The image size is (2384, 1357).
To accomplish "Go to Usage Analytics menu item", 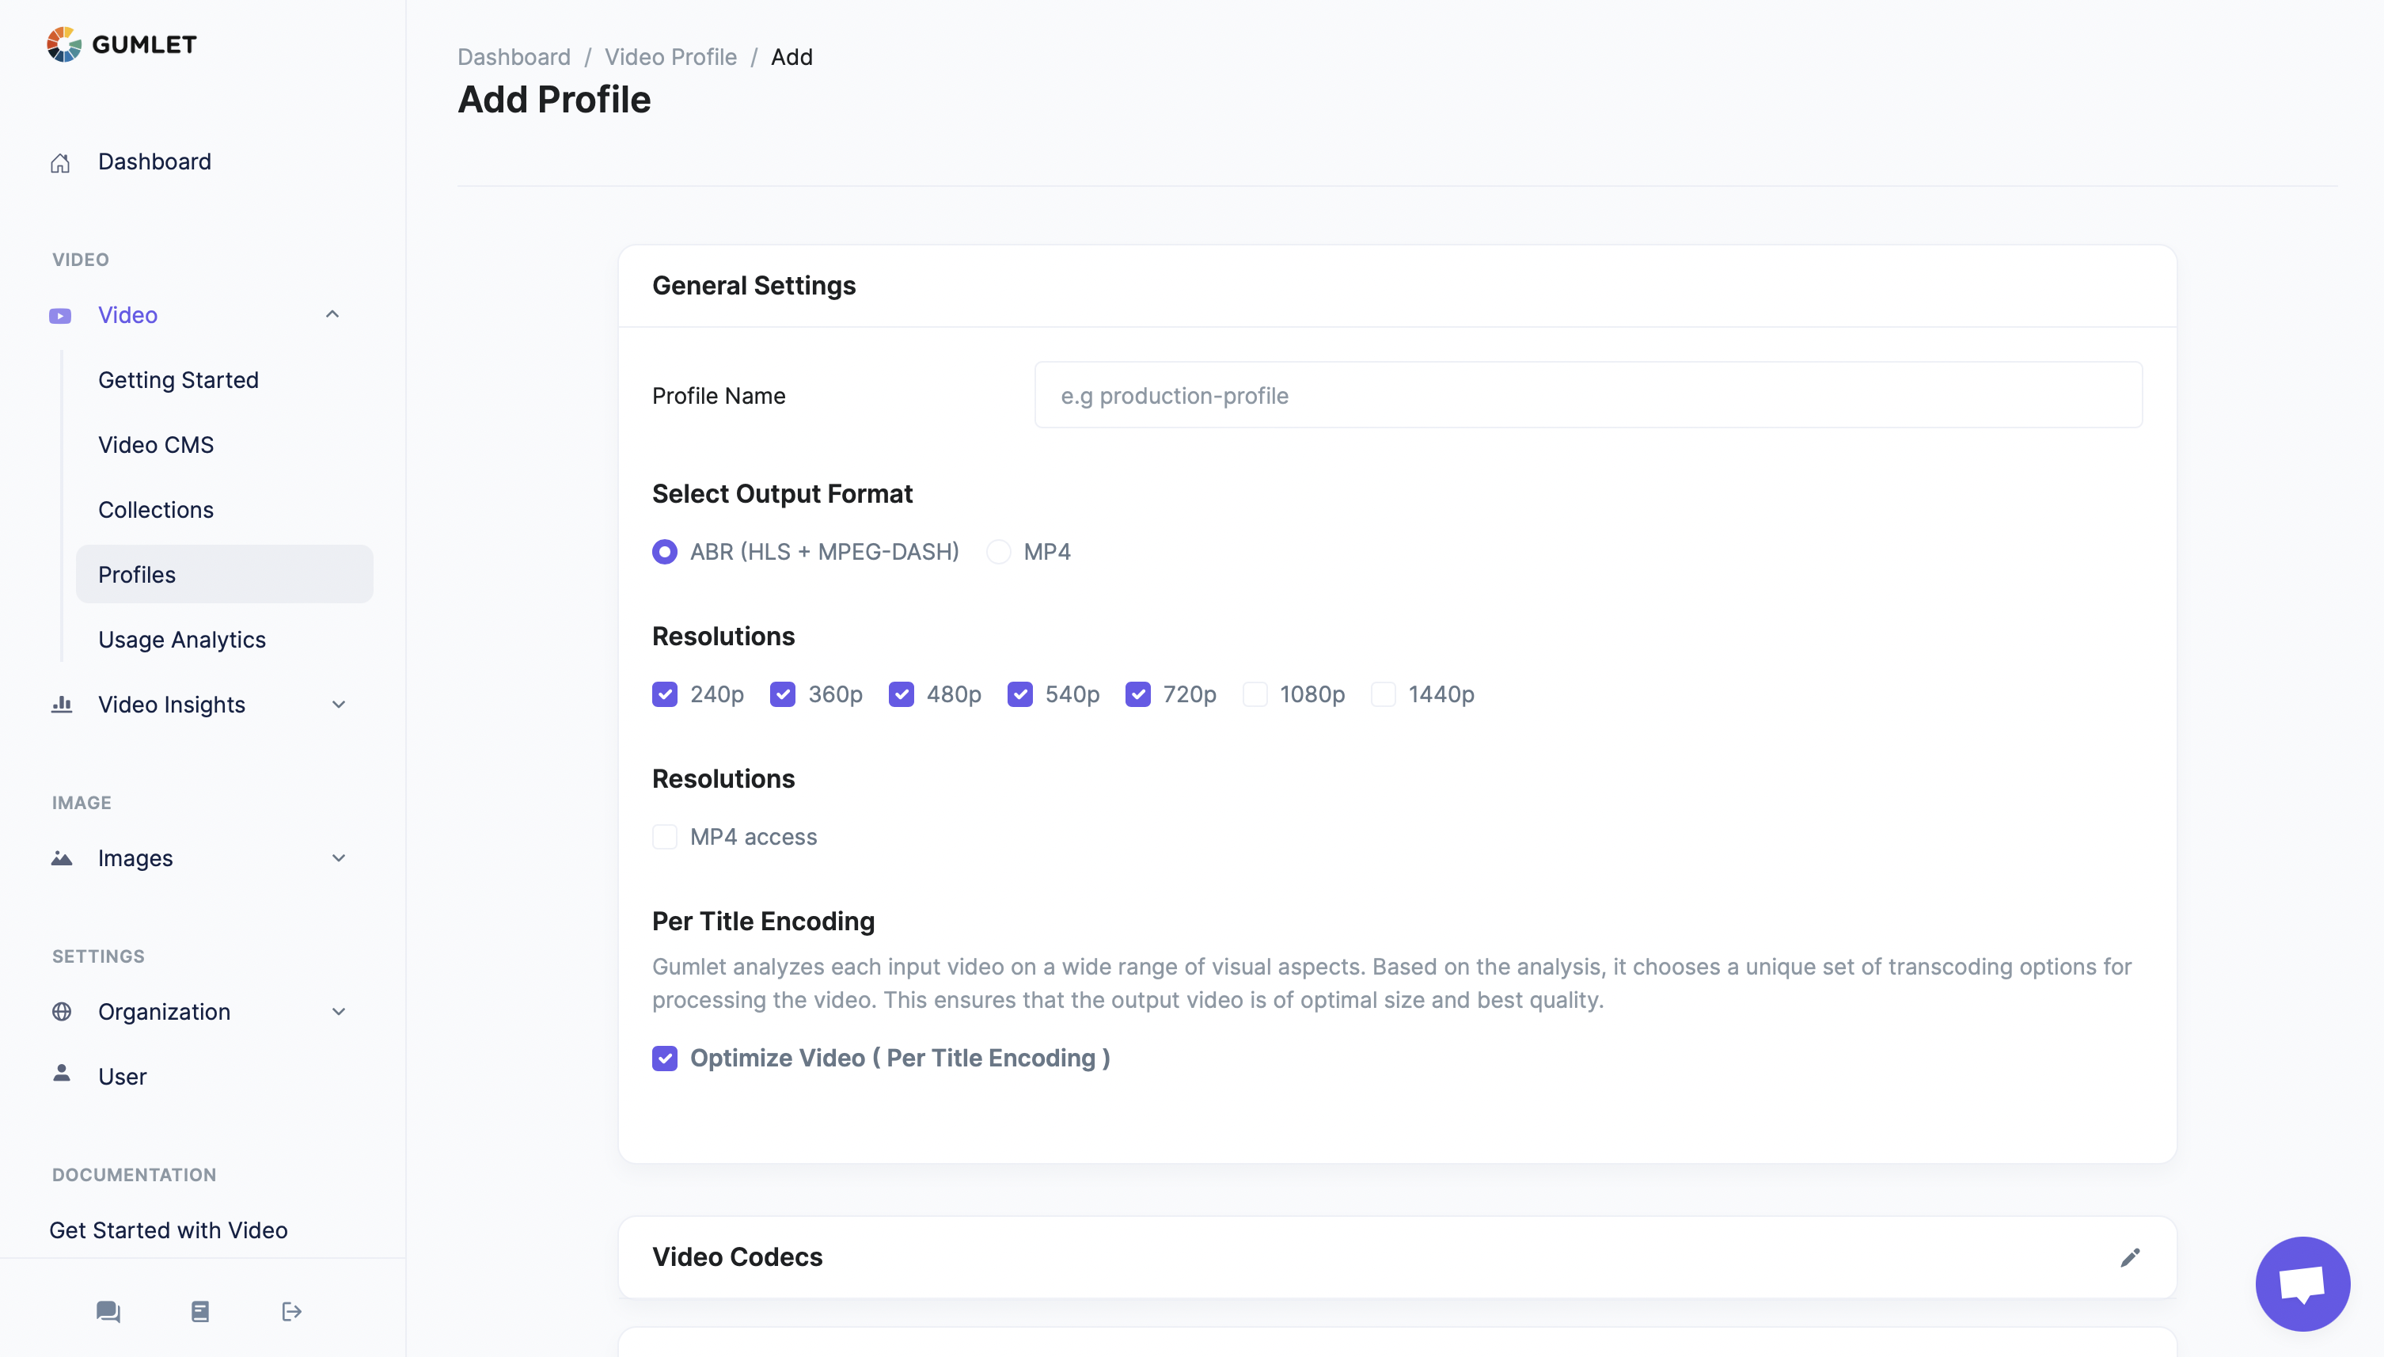I will 182,640.
